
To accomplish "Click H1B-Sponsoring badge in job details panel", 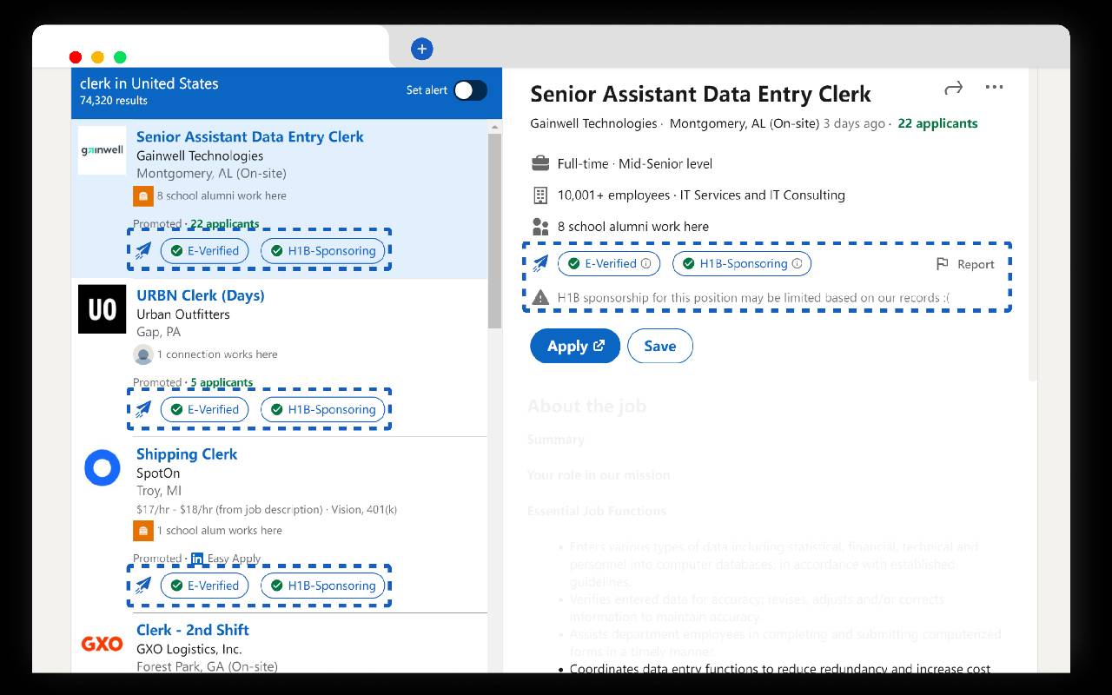I will 742,263.
